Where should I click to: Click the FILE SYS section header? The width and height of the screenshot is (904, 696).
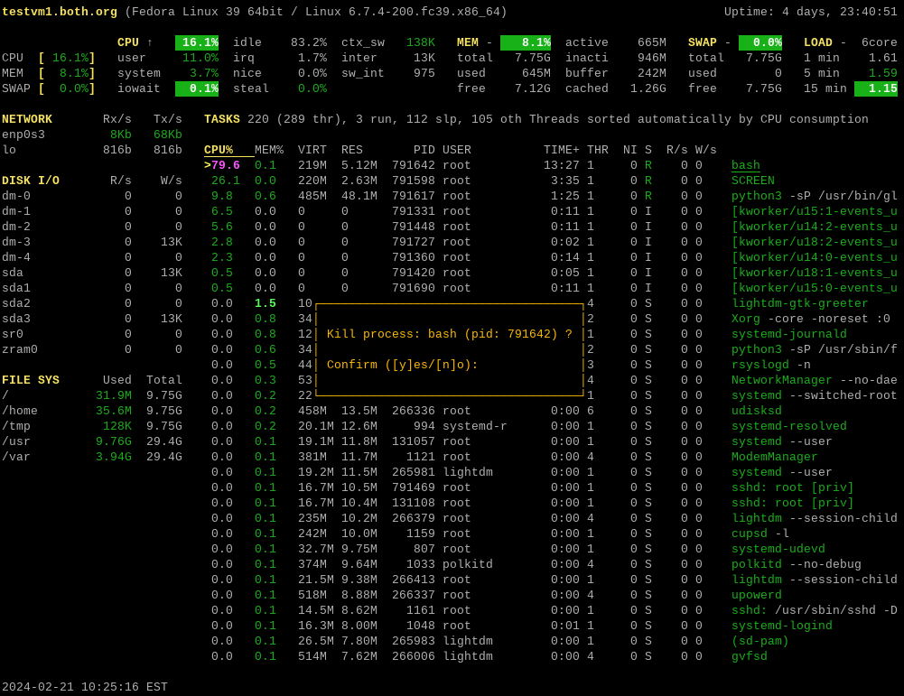(29, 380)
